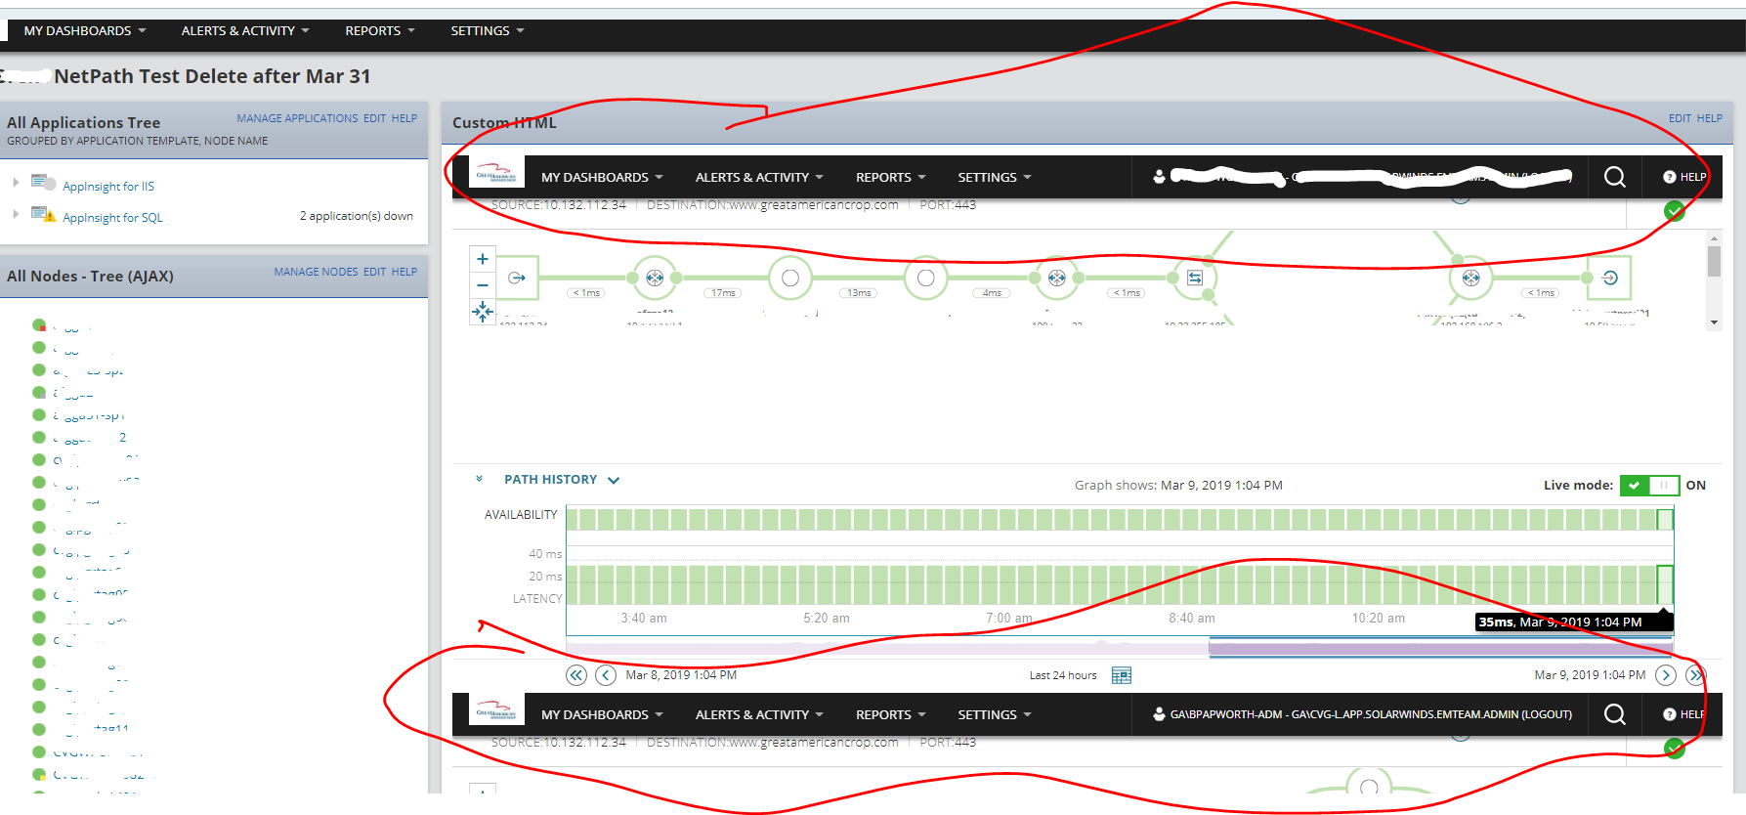Go to previous path history interval
Viewport: 1746px width, 815px height.
(x=606, y=675)
